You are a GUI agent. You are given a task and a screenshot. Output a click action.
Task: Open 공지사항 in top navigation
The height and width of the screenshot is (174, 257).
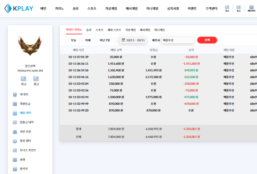click(x=173, y=9)
